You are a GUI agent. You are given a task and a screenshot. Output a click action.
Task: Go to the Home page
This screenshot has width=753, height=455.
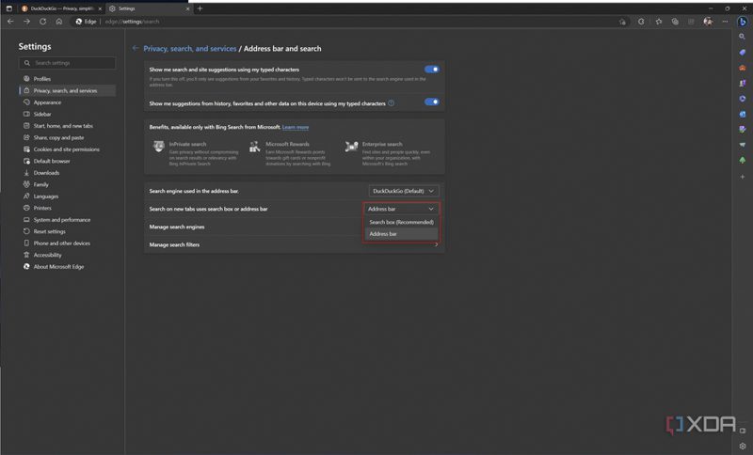59,22
